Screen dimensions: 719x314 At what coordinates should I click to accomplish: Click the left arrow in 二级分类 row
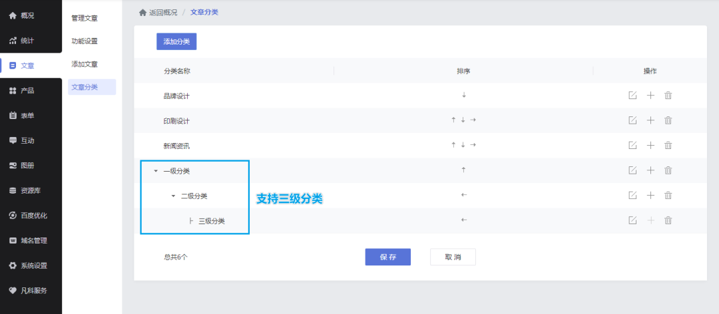click(463, 195)
